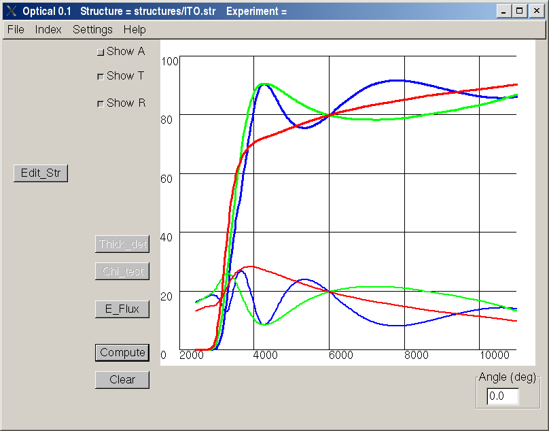Toggle the Show T checkbox
Screen dimensions: 549x431
pos(101,76)
